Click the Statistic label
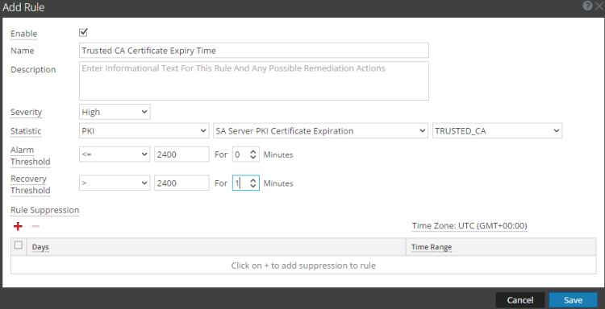605x309 pixels. pos(26,131)
